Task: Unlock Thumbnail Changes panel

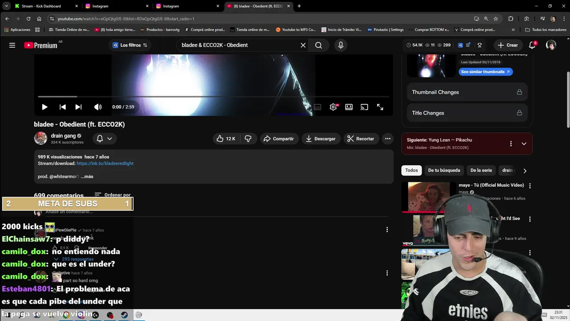Action: pyautogui.click(x=467, y=92)
